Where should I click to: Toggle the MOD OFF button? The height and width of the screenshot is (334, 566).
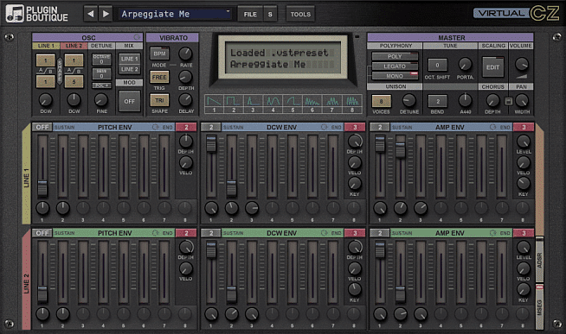(x=130, y=102)
